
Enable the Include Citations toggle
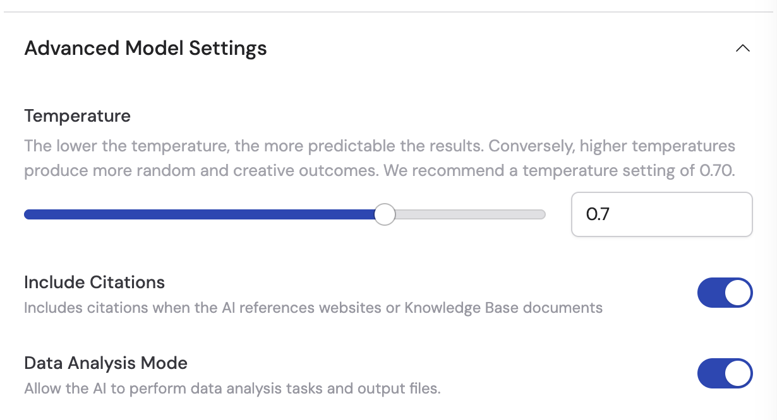pos(725,293)
